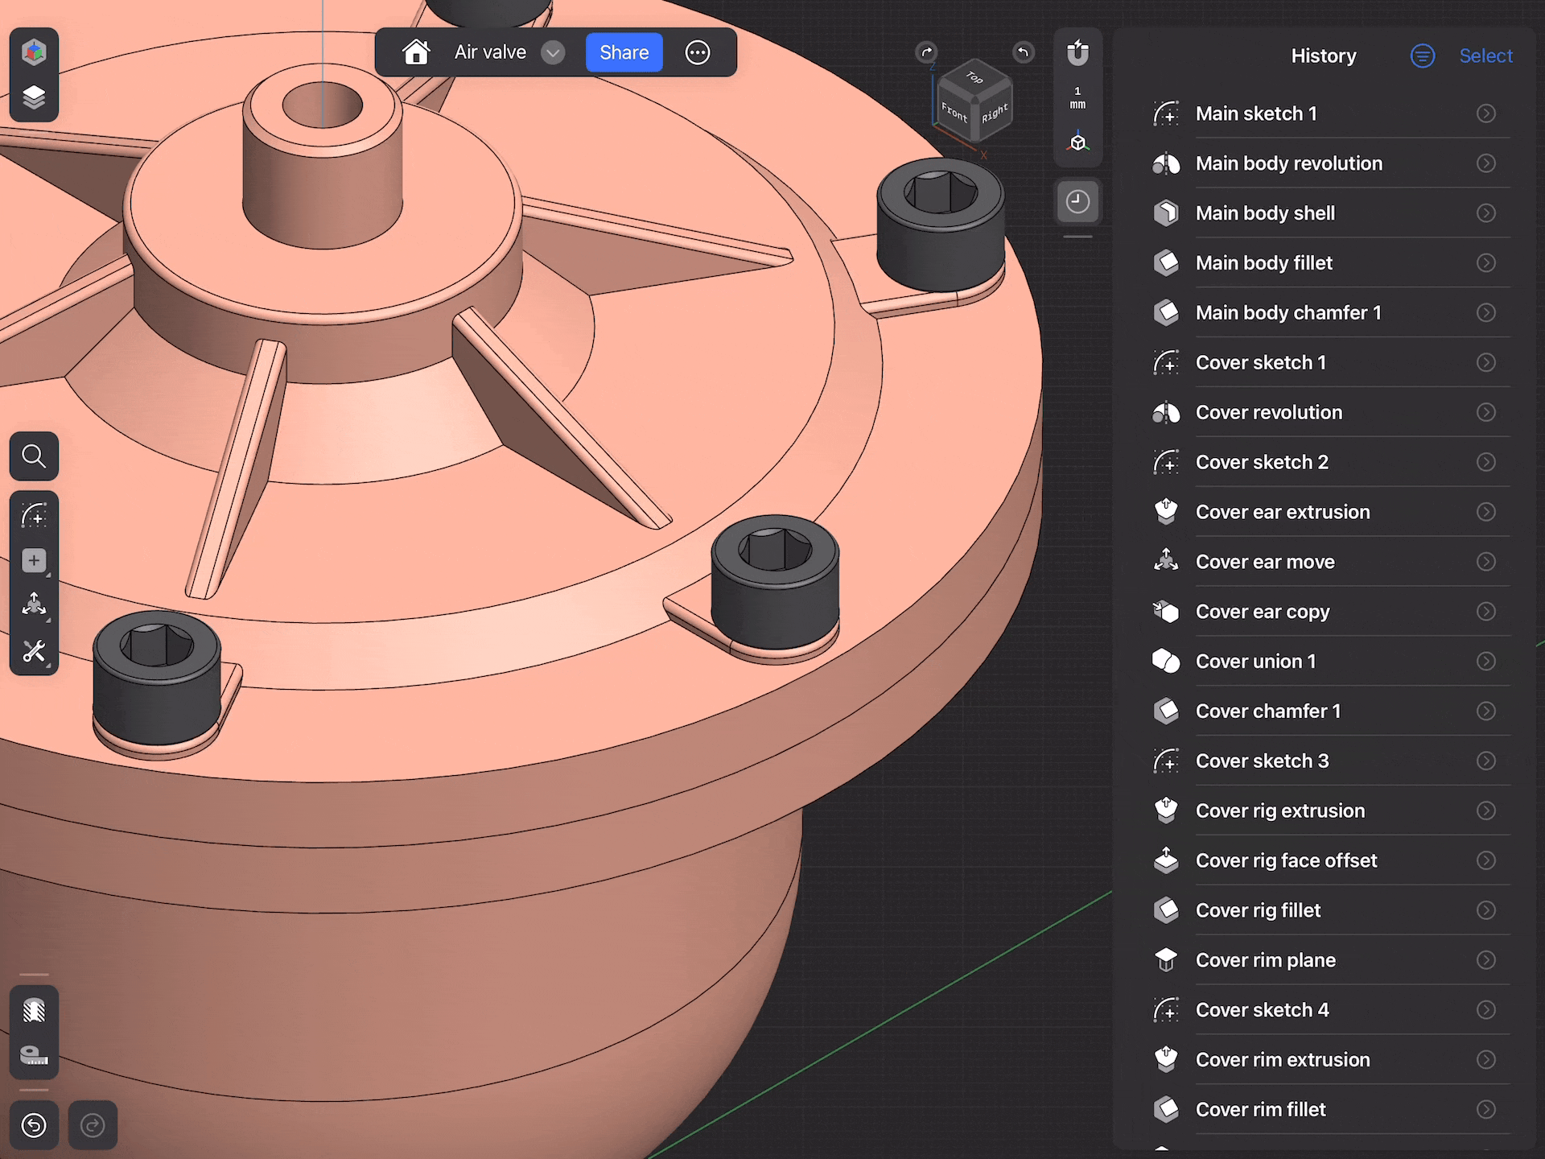This screenshot has width=1545, height=1159.
Task: Toggle section view with the hatch icon
Action: tap(34, 1010)
